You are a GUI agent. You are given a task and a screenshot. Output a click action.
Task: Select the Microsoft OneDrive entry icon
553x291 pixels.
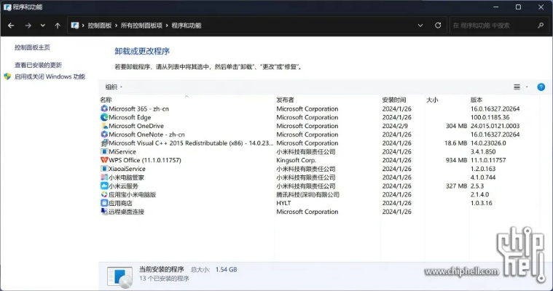point(103,126)
